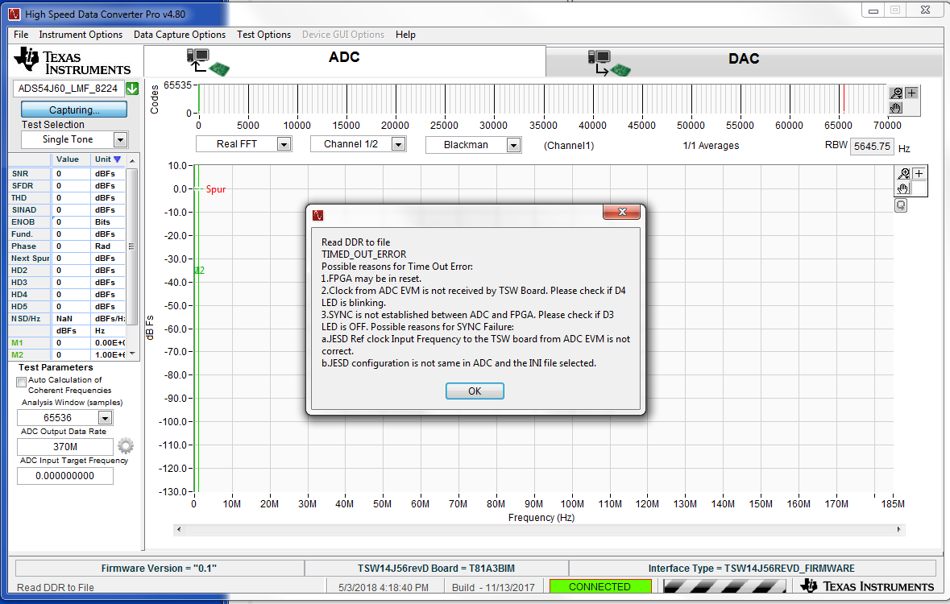Click the left arrow of plot horizontal scrollbar
This screenshot has width=950, height=604.
pyautogui.click(x=179, y=529)
